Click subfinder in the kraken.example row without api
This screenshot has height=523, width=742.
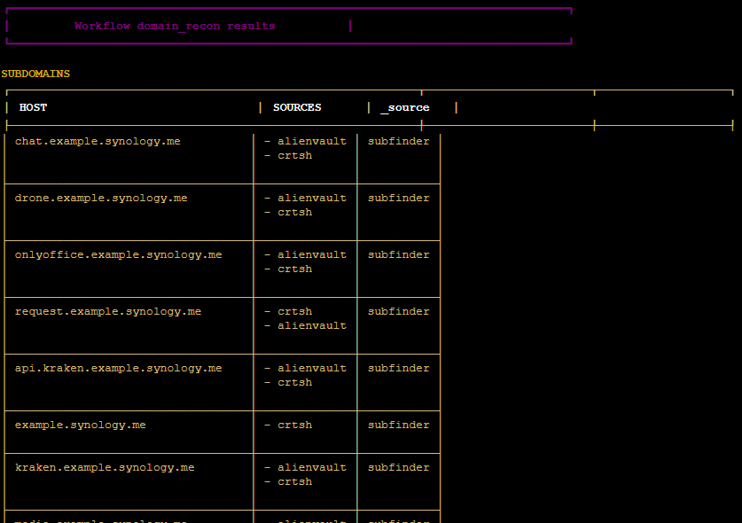point(398,468)
